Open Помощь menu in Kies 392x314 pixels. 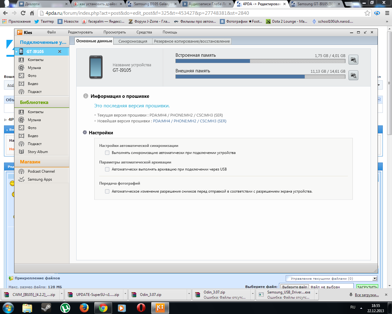click(x=170, y=32)
